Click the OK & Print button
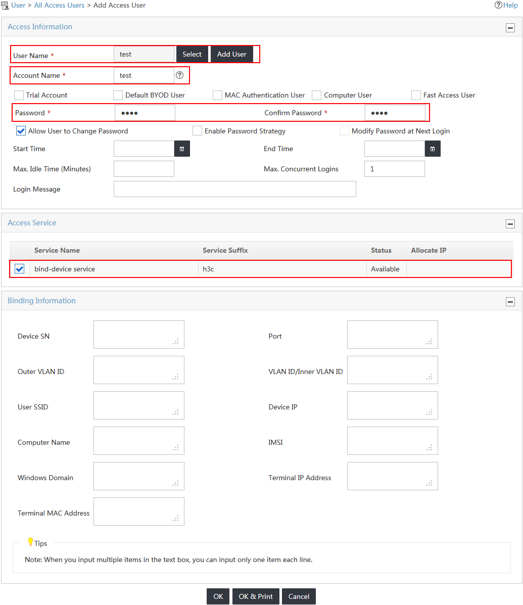This screenshot has width=523, height=605. pos(256,596)
